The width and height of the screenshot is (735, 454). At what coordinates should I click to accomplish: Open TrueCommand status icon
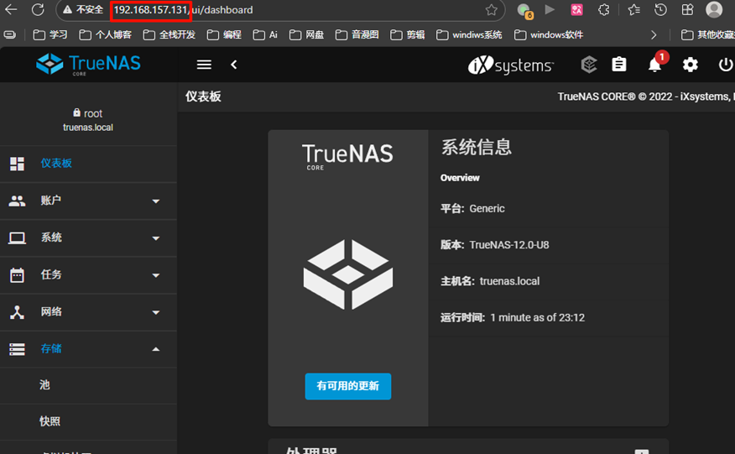(x=589, y=65)
